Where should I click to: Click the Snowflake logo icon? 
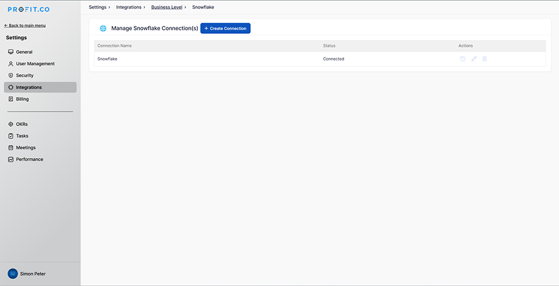point(103,29)
